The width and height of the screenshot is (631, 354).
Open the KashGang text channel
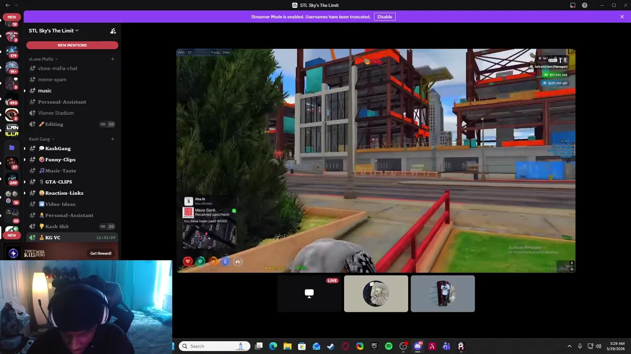pyautogui.click(x=72, y=148)
